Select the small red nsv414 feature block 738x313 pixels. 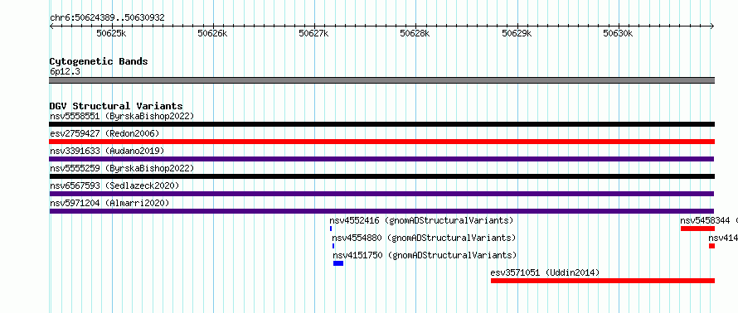click(x=711, y=246)
